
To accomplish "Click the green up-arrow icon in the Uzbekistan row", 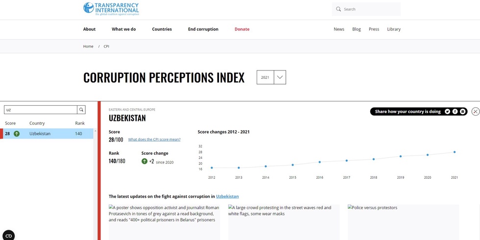I will pos(17,134).
